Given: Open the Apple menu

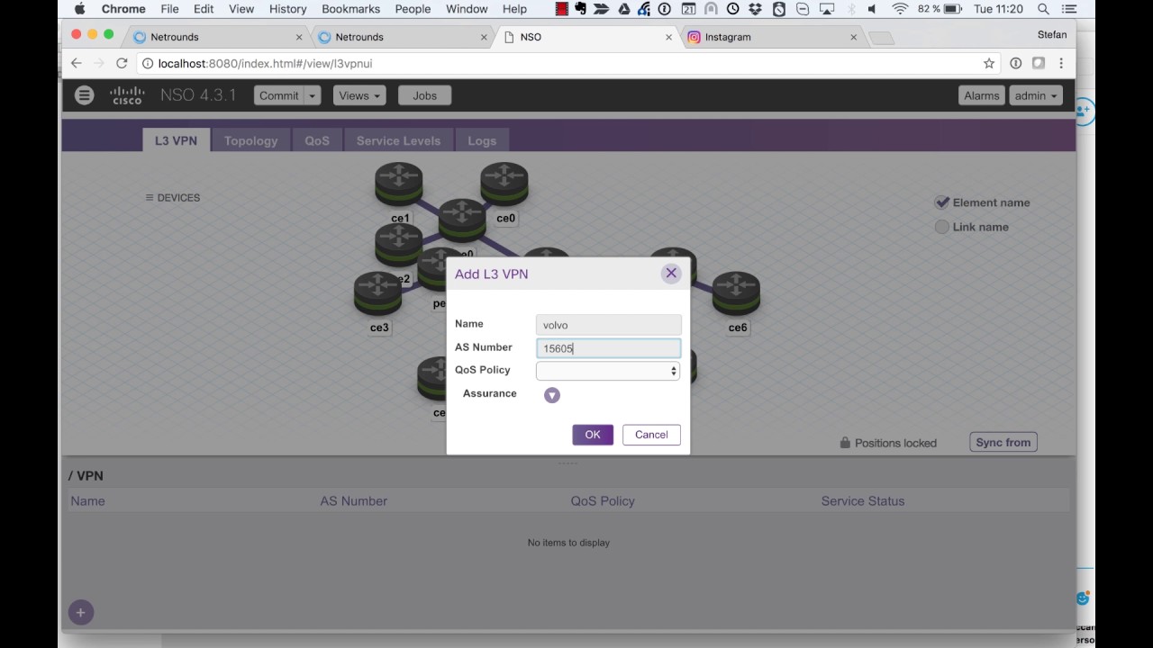Looking at the screenshot, I should (x=79, y=9).
